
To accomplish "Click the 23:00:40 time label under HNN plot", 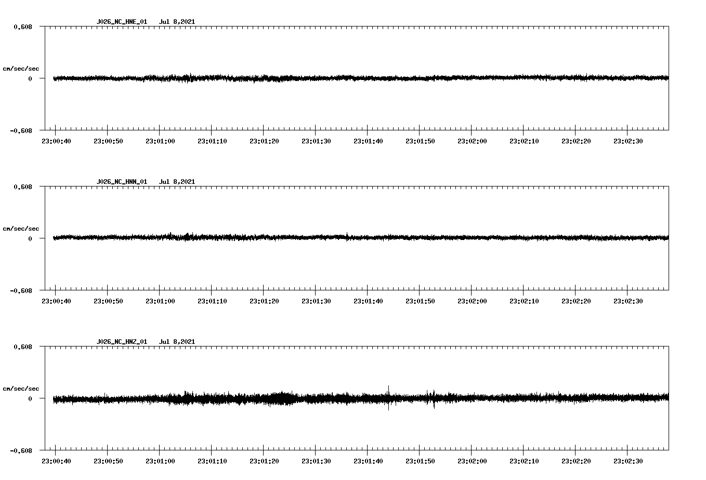I will pos(56,301).
